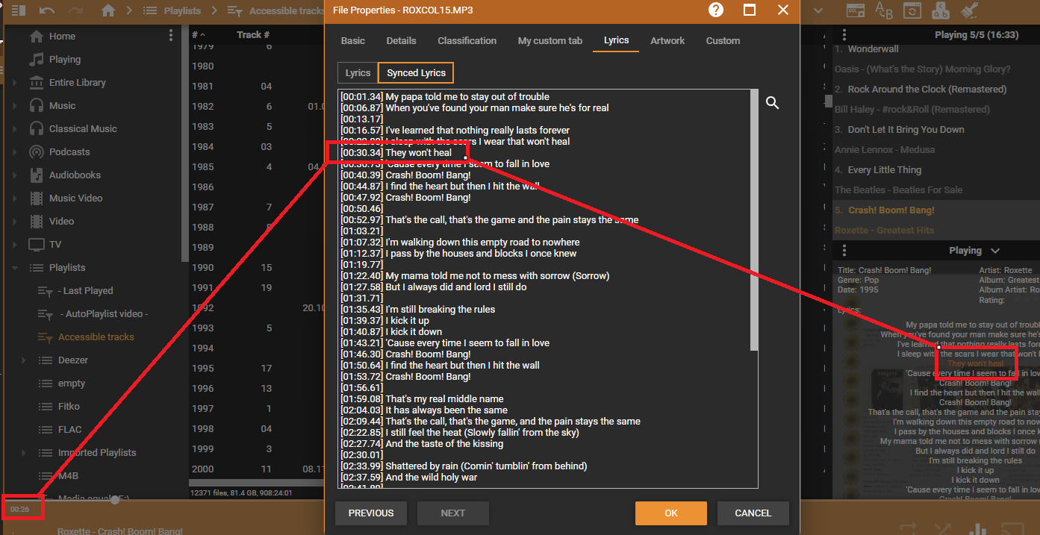Expand the Deezer playlist tree node

(x=24, y=360)
